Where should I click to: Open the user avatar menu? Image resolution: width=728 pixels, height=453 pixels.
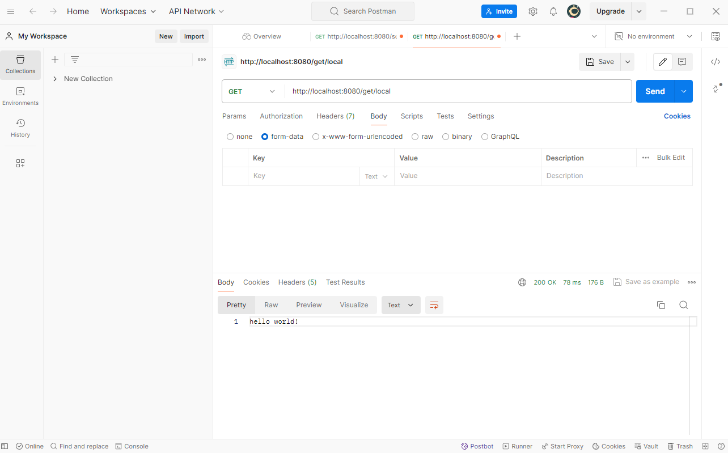[574, 11]
